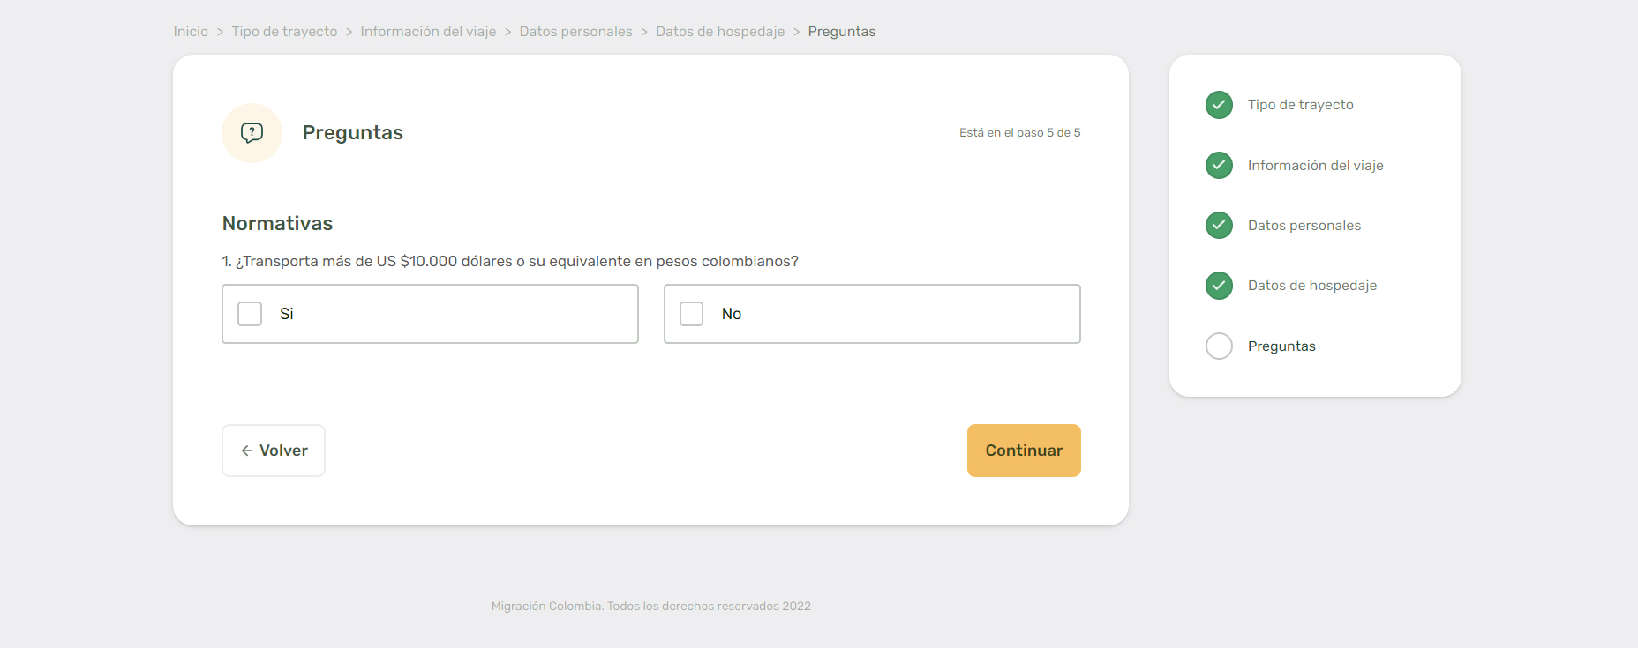This screenshot has height=648, width=1638.
Task: Select the No option box
Action: [x=872, y=314]
